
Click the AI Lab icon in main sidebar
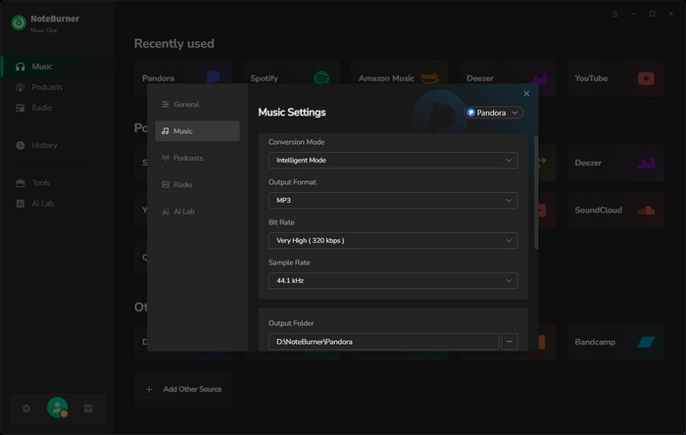pos(21,203)
